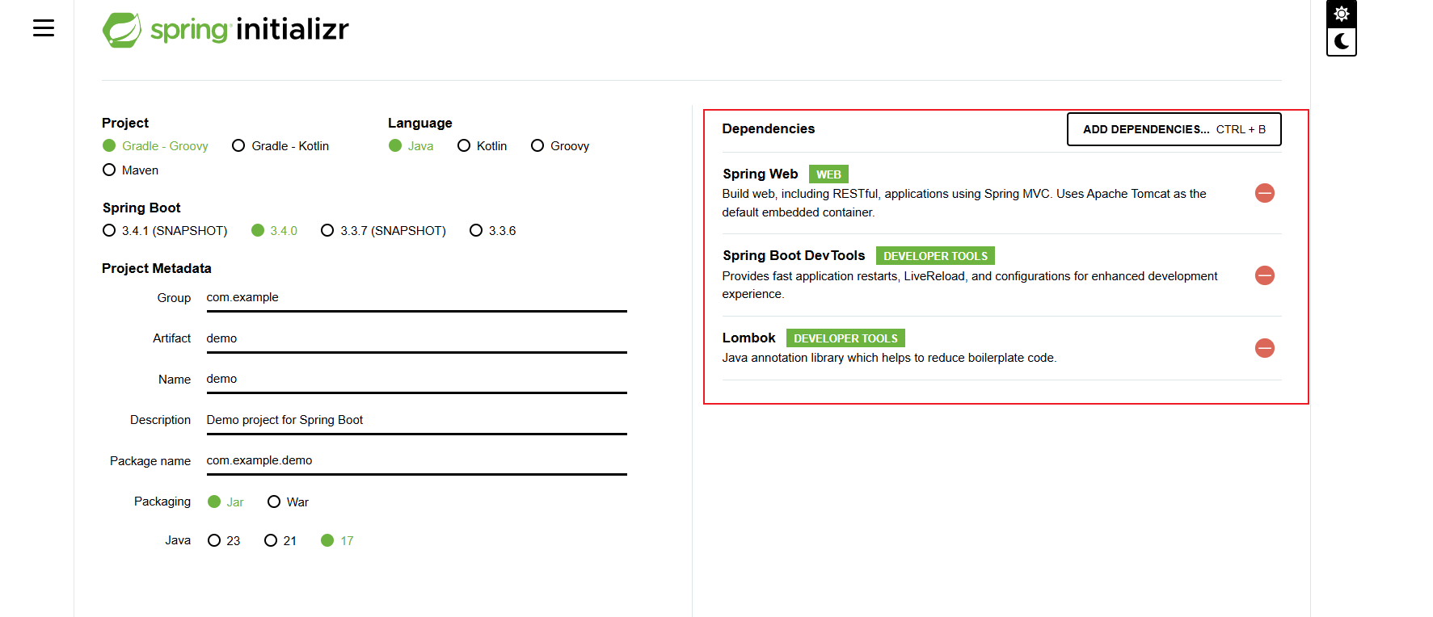
Task: Switch to light theme sun icon
Action: click(1342, 14)
